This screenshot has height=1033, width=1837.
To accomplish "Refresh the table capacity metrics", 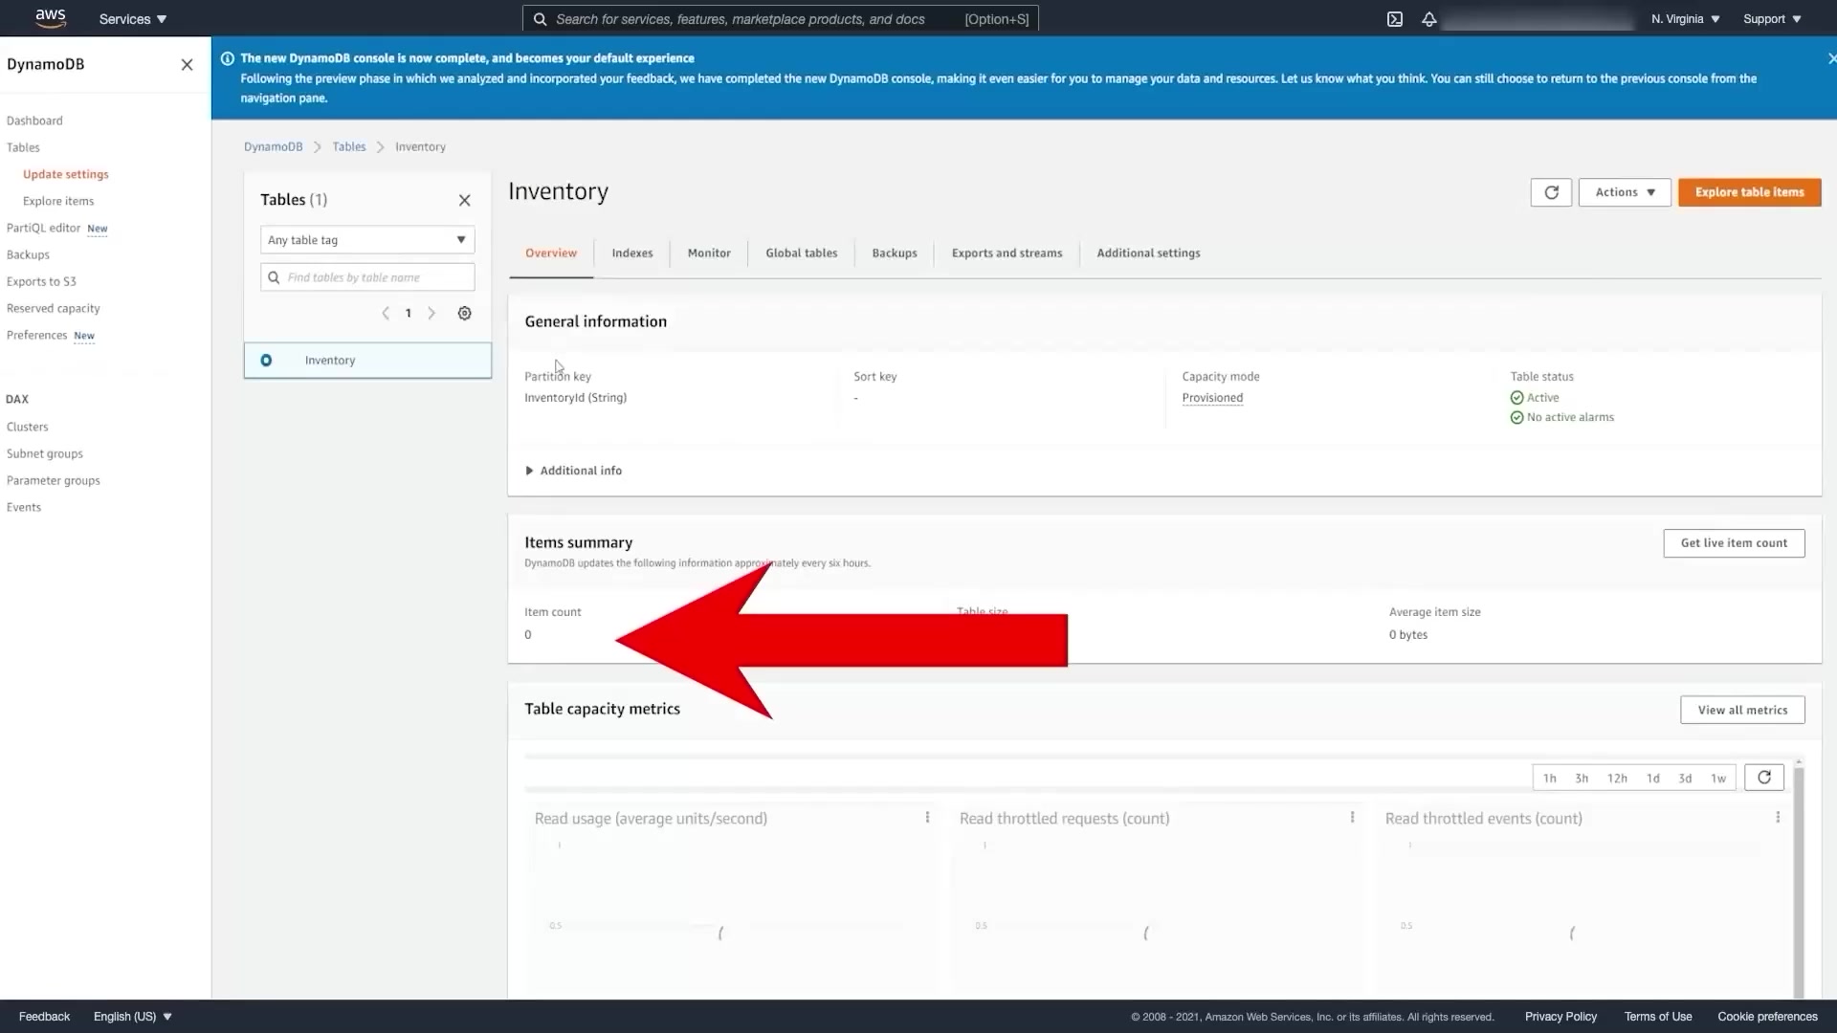I will (x=1763, y=778).
